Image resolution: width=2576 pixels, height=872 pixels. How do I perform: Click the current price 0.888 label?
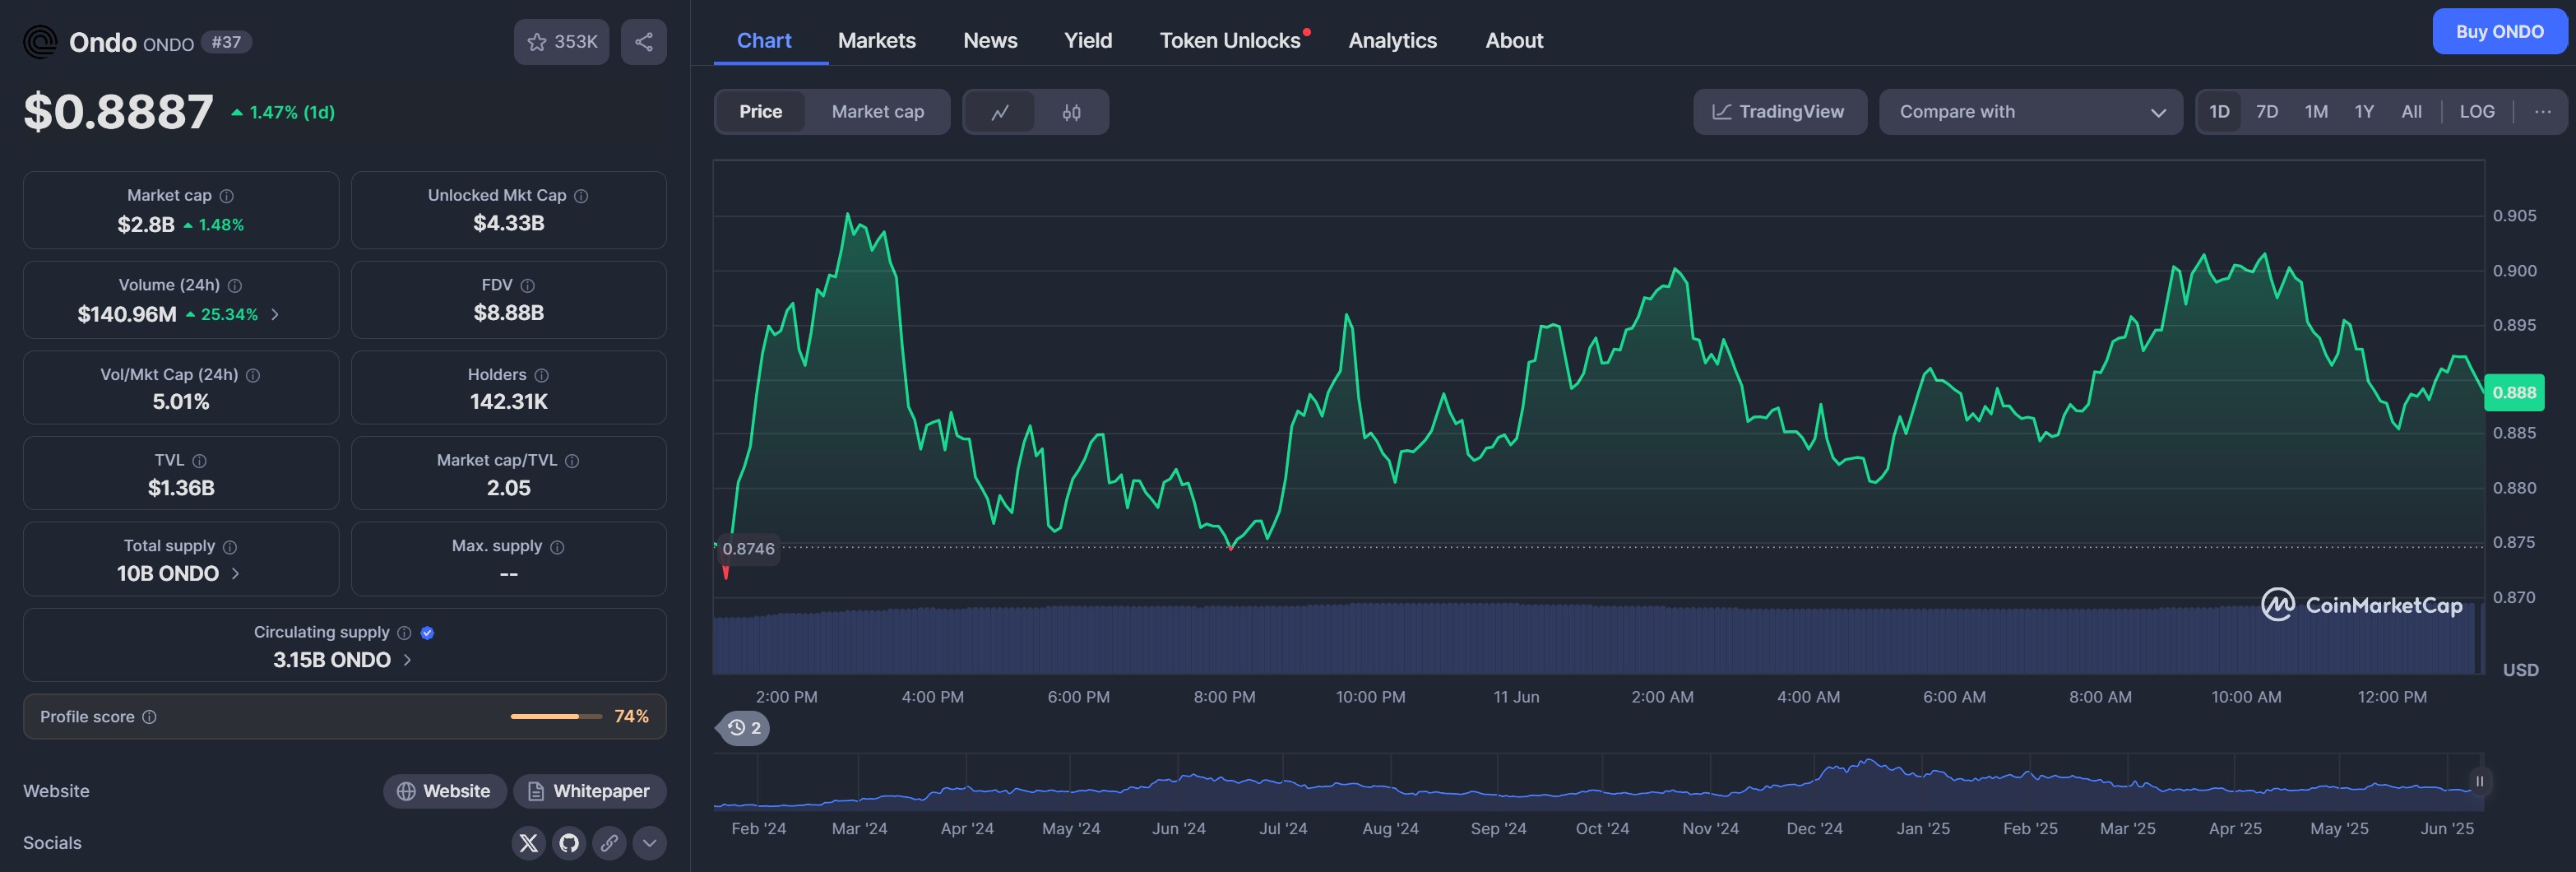pos(2514,393)
